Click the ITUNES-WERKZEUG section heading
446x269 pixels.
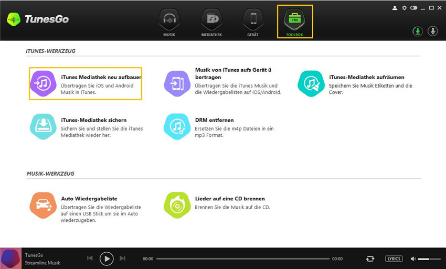[50, 51]
